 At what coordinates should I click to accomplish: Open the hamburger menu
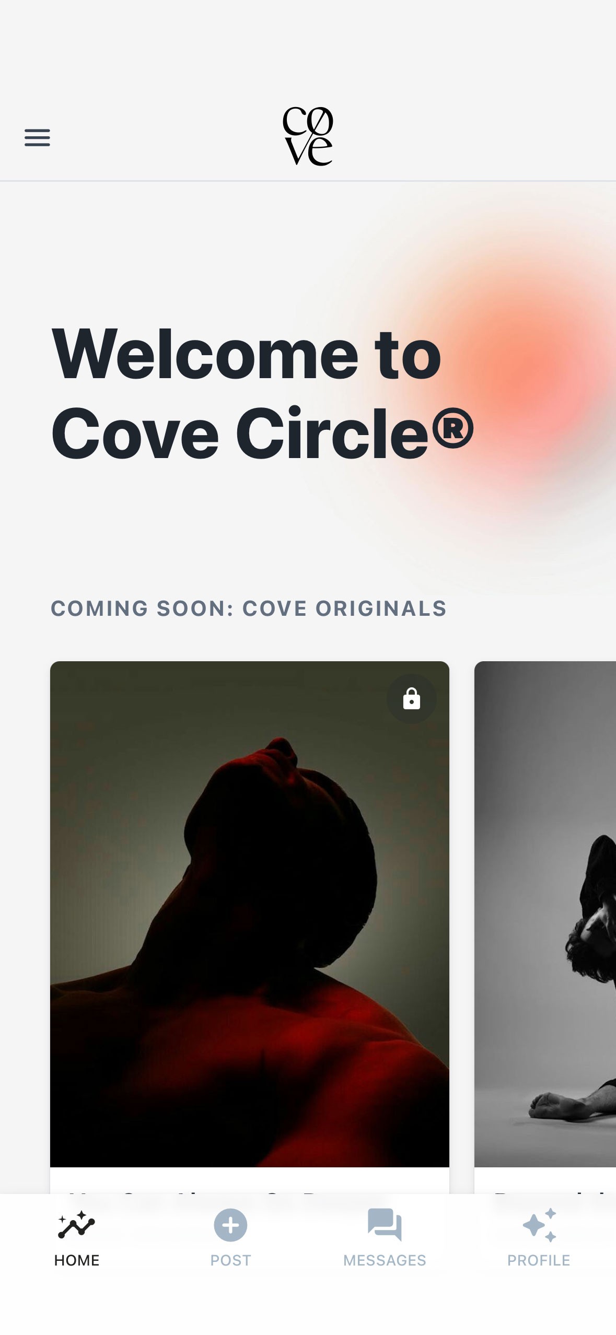coord(37,137)
